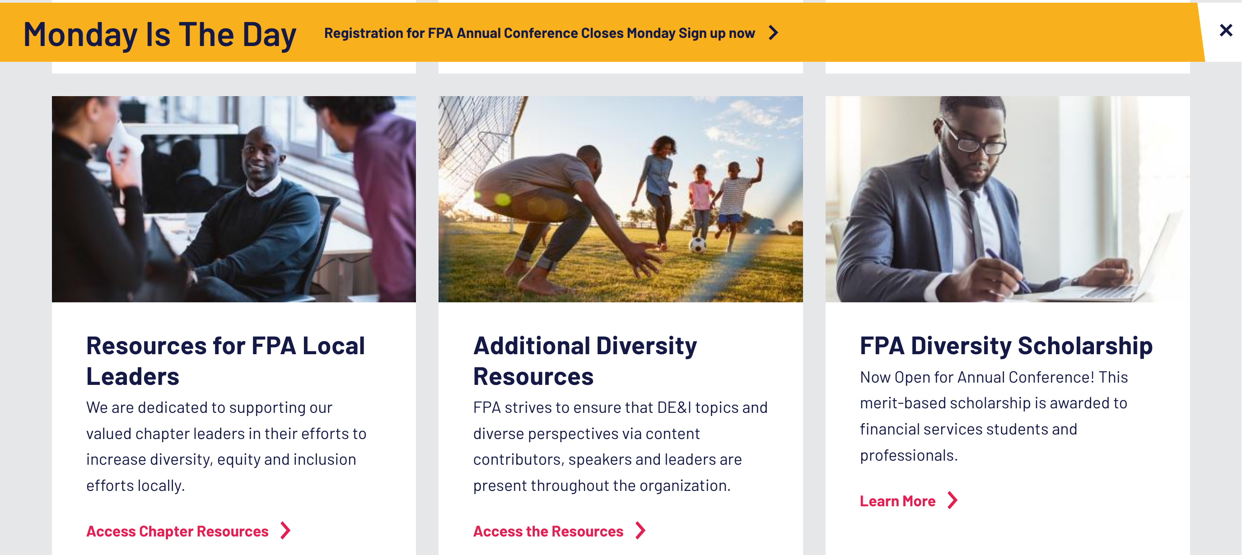
Task: Open the Access Chapter Resources link
Action: coord(177,531)
